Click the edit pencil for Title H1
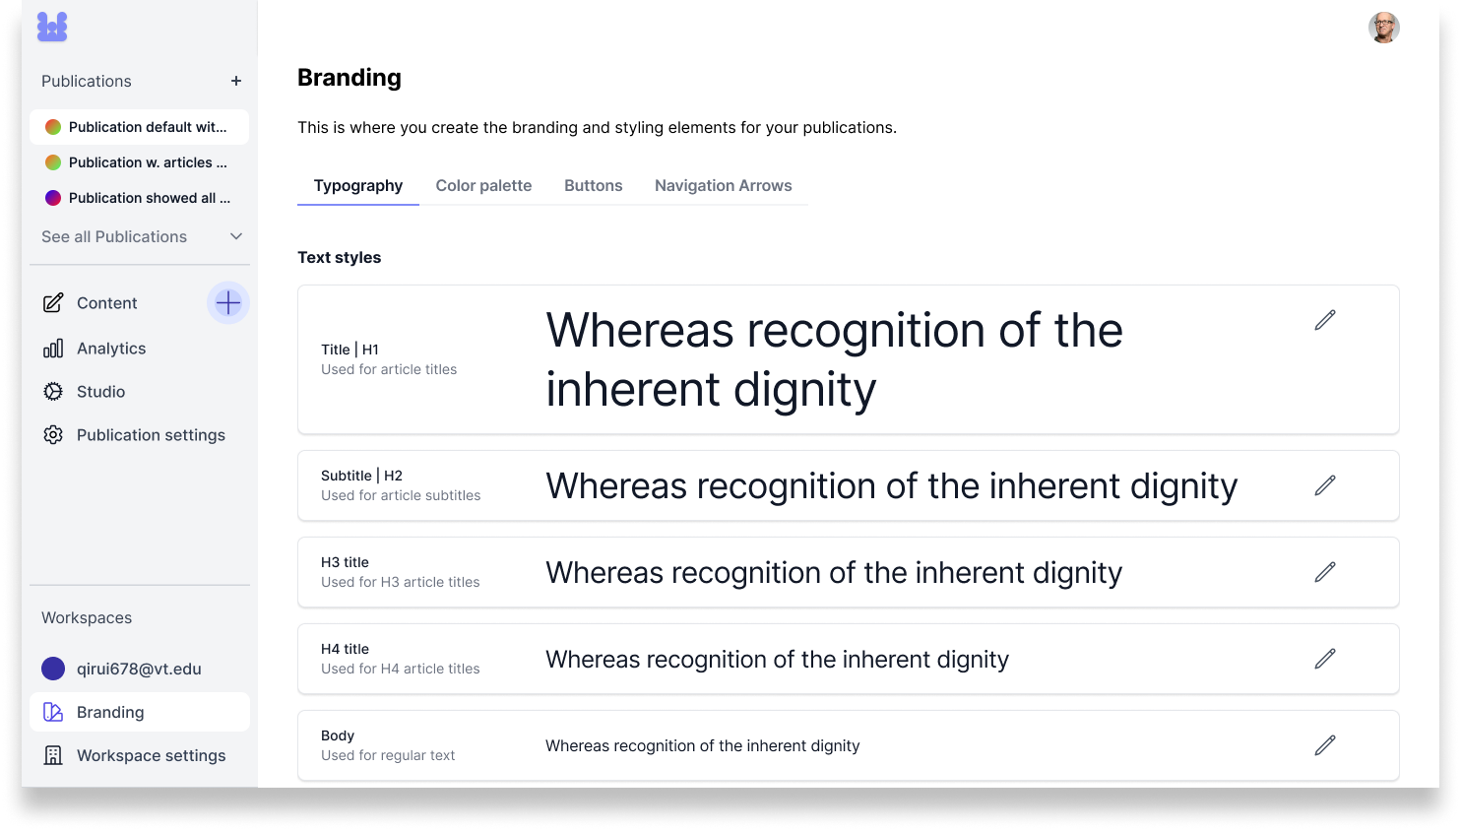Screen dimensions: 1461x831 pos(1325,320)
